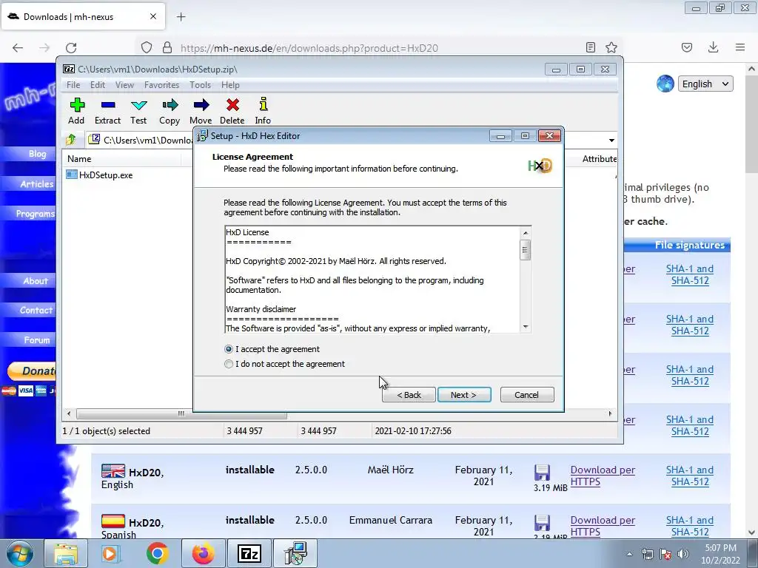Click Back button in setup wizard
Viewport: 758px width, 568px height.
[x=409, y=395]
